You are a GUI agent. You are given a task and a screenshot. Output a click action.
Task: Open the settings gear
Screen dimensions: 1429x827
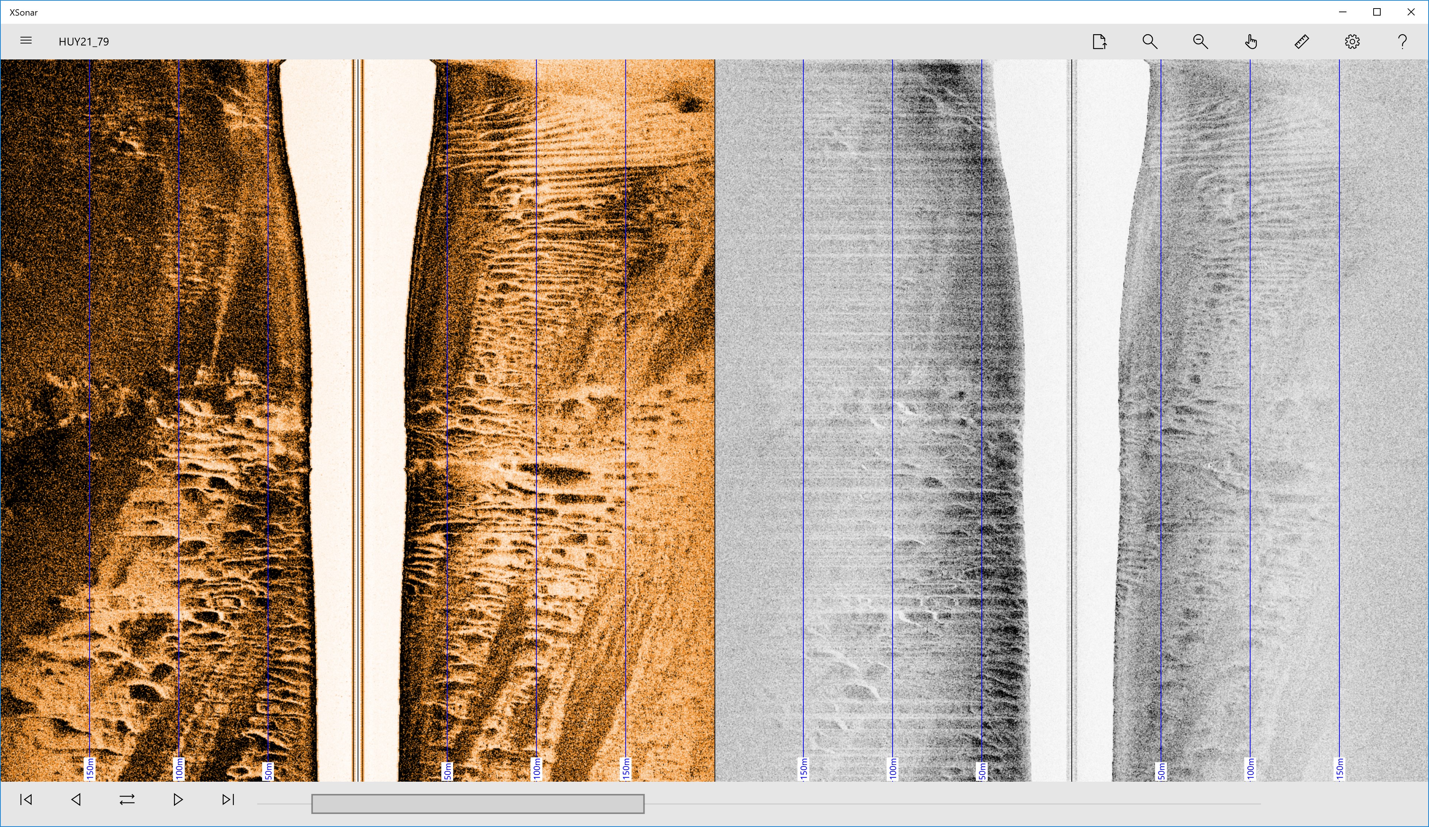click(x=1352, y=41)
